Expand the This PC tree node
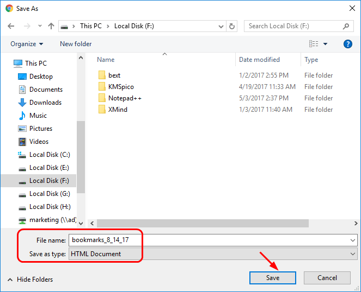The height and width of the screenshot is (292, 361). [7, 64]
